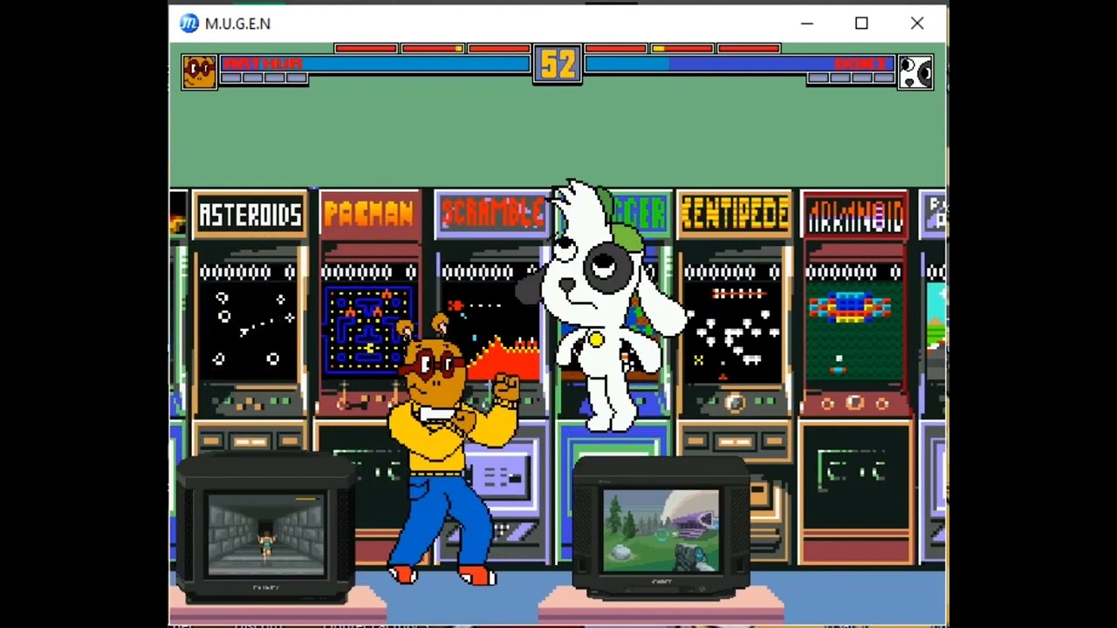Click Arthur's power gauge under his name

coord(264,78)
